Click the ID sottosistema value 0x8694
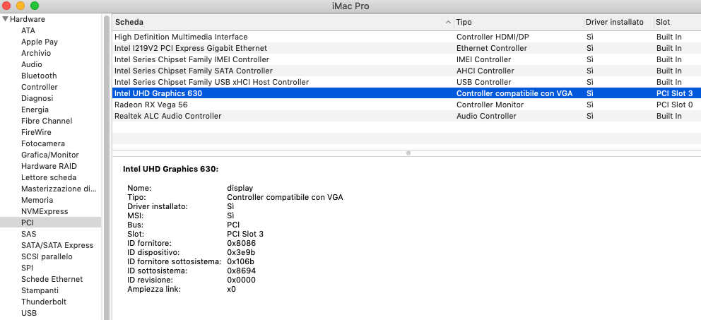This screenshot has height=320, width=701. click(x=242, y=271)
